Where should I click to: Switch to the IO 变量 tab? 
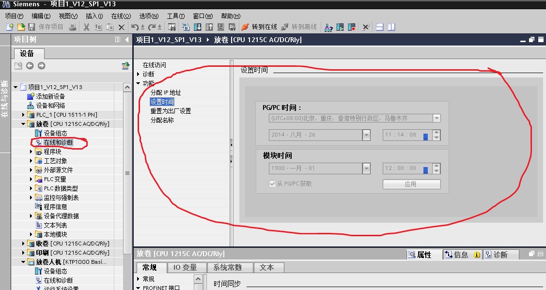185,267
